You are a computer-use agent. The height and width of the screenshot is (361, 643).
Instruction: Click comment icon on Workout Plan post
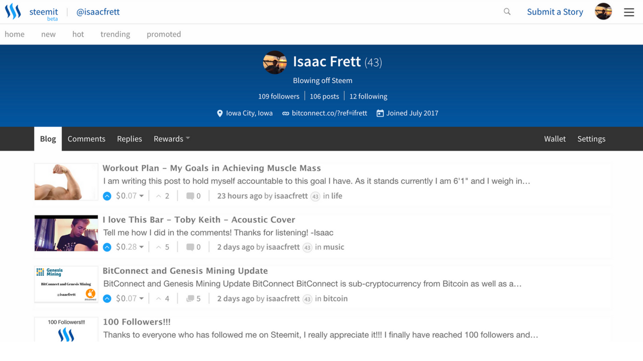190,196
